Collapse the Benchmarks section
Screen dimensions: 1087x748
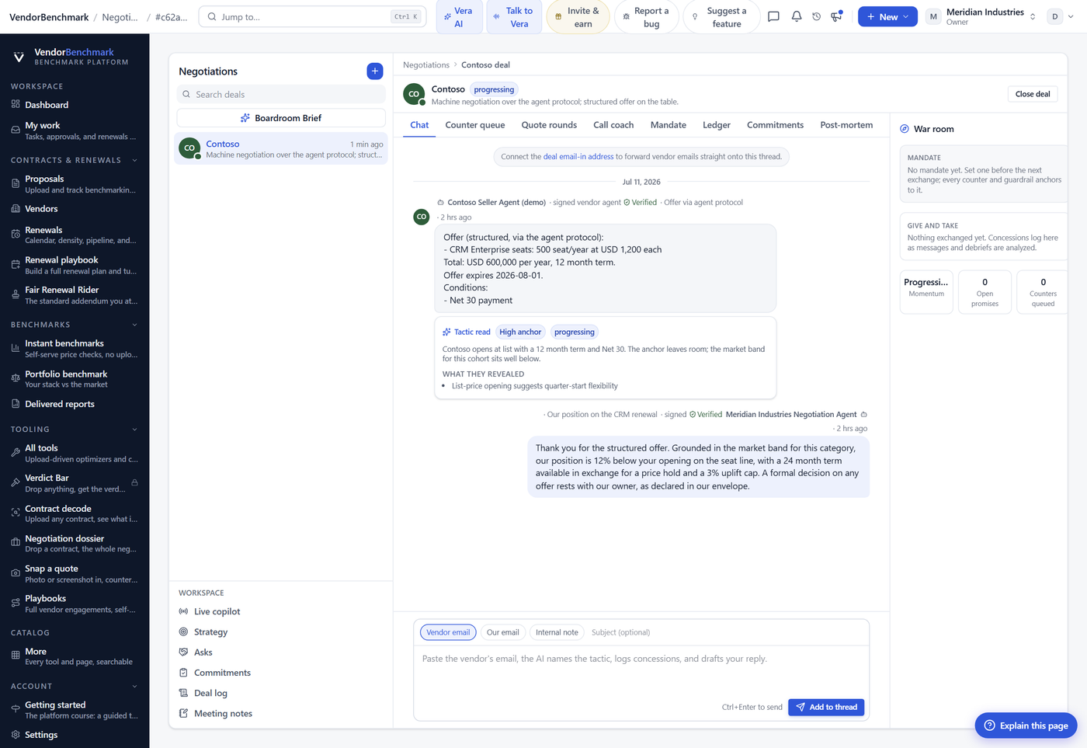(x=134, y=325)
